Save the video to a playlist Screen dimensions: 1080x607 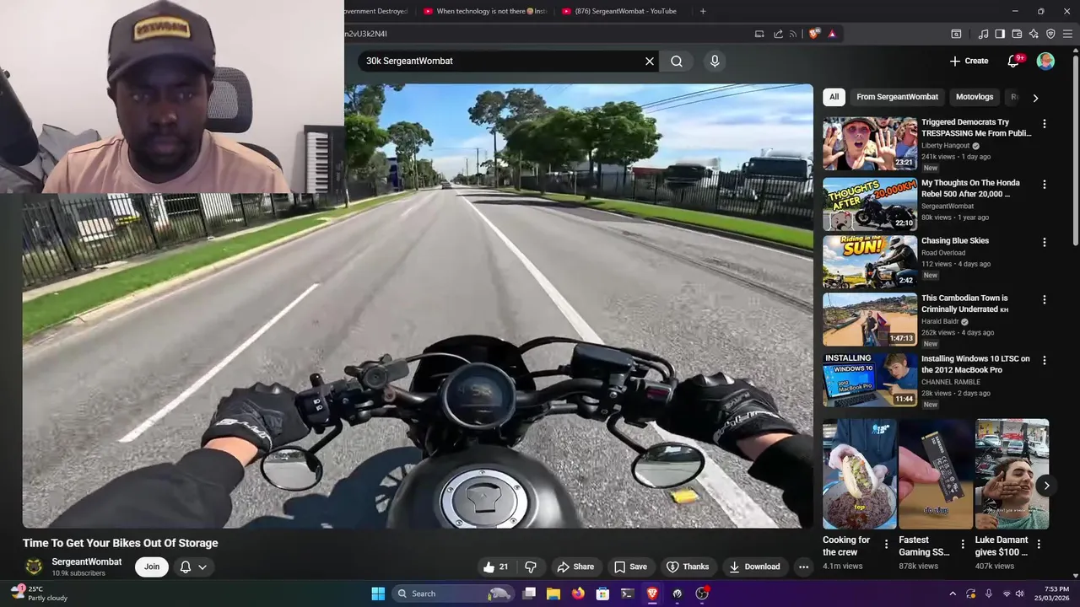click(630, 567)
